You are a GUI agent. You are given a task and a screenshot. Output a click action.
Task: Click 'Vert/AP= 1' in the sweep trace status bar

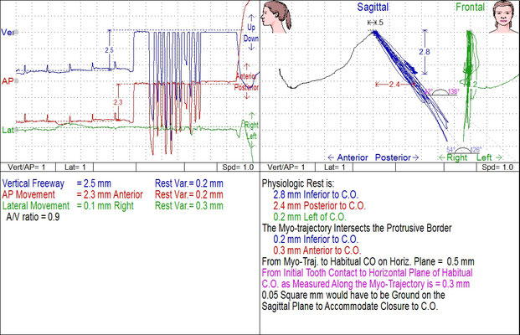coord(27,167)
